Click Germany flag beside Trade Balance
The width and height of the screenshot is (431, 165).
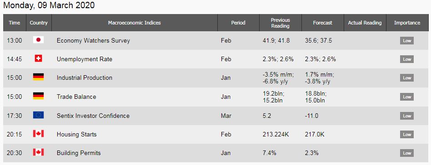(x=39, y=96)
